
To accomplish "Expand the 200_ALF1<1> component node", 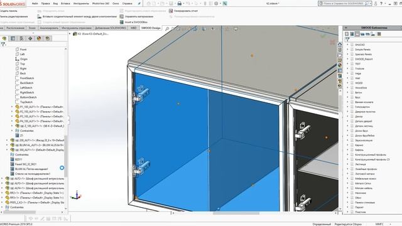I will point(7,141).
